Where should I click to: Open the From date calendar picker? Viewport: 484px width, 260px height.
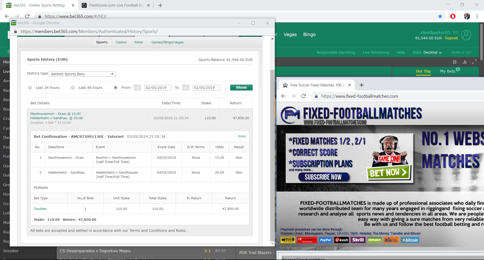137,88
